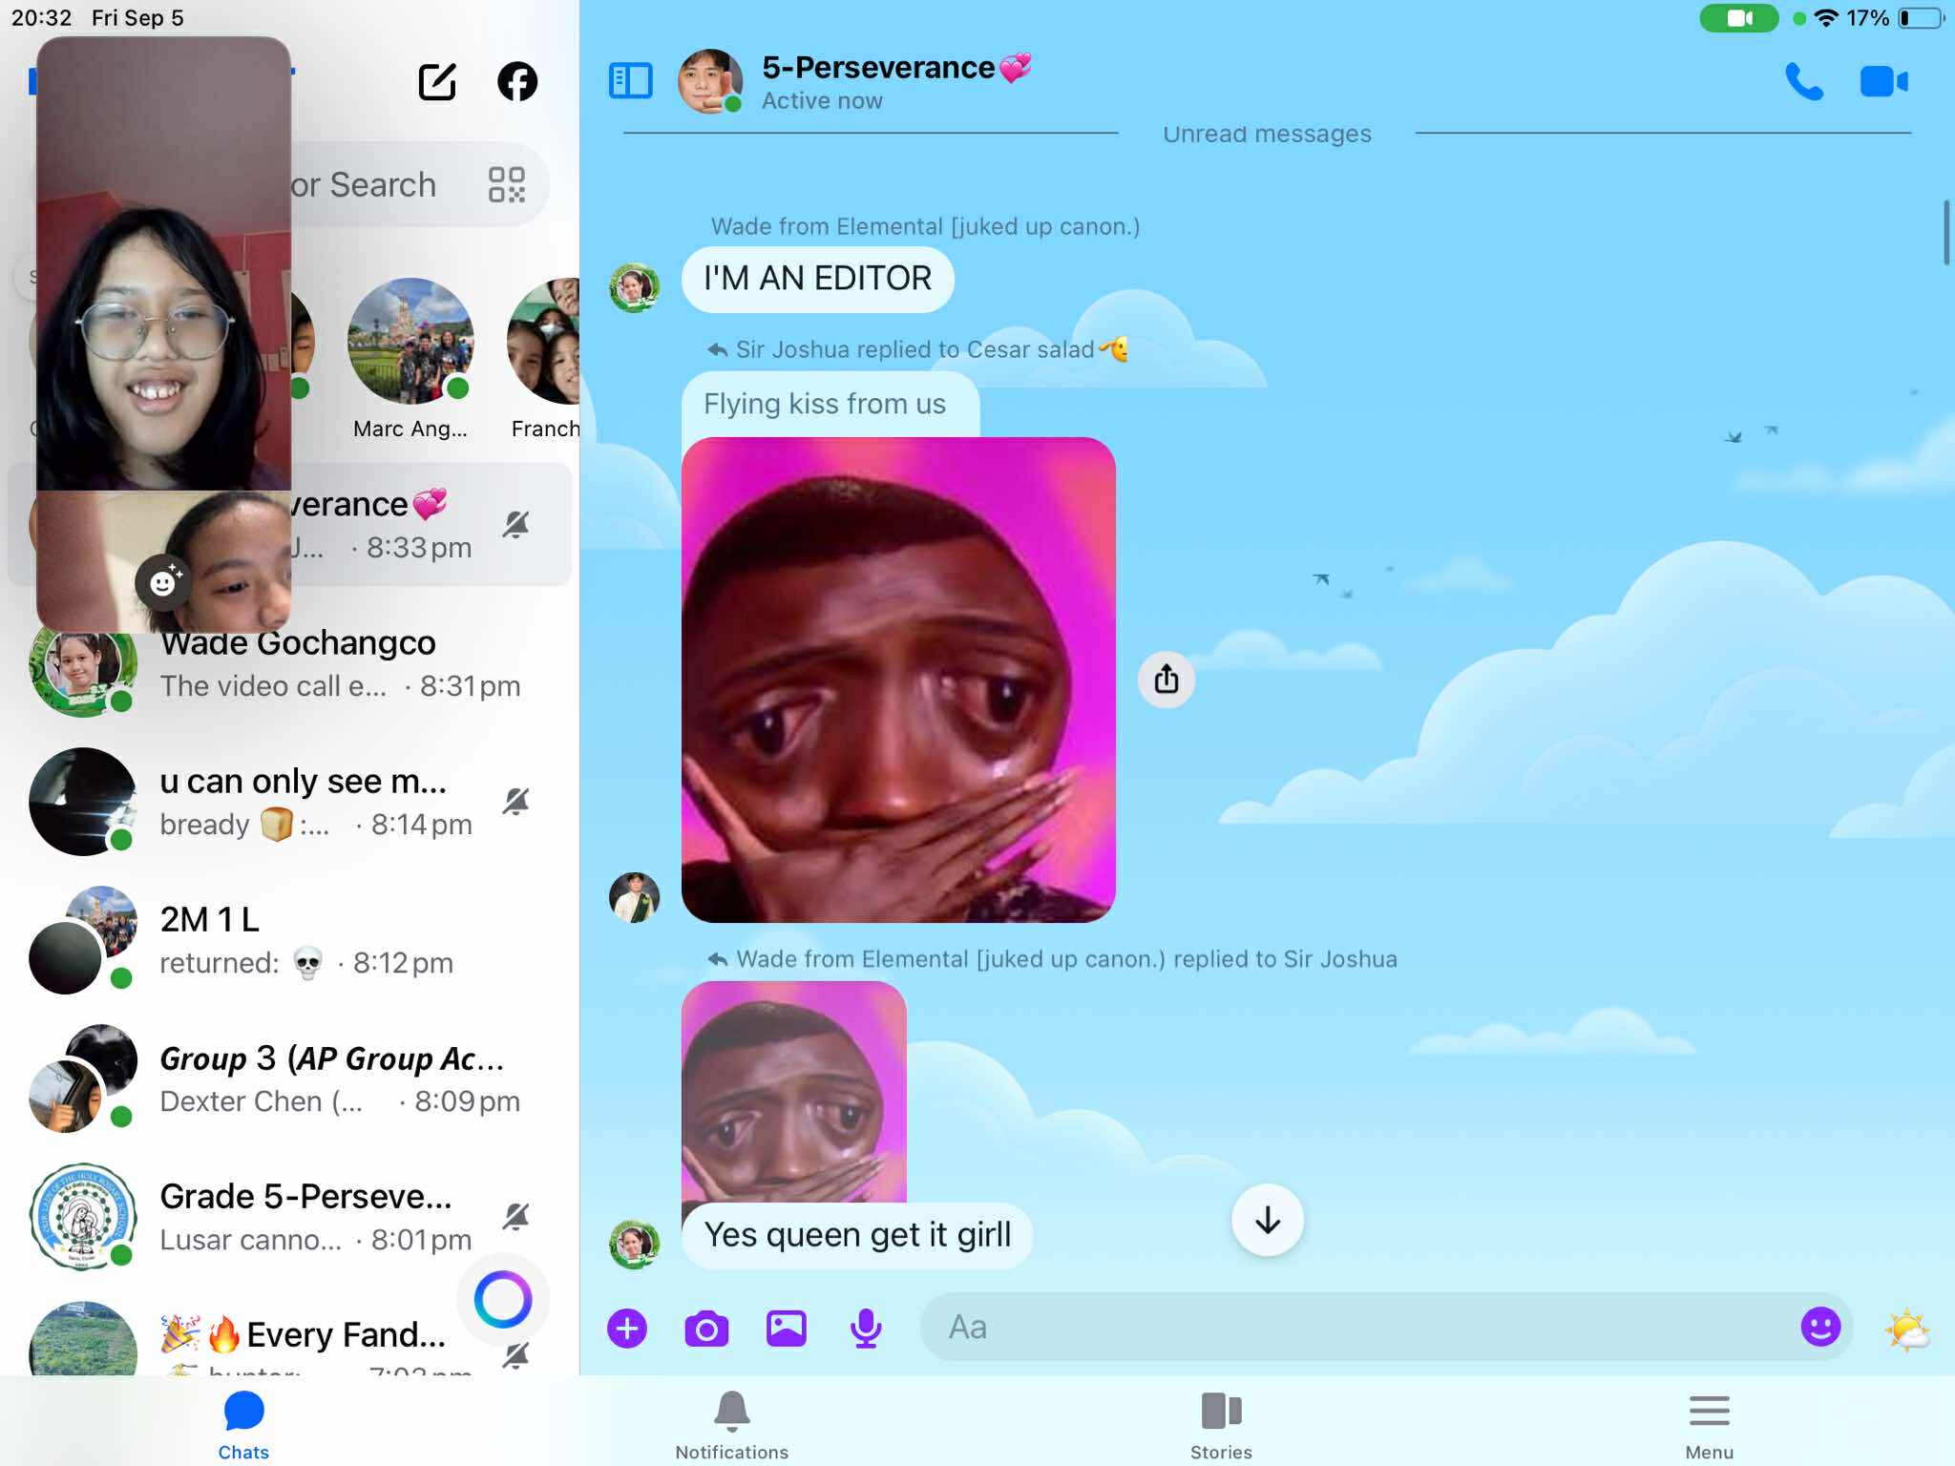Grab the chat scrollbar handle
The height and width of the screenshot is (1466, 1955).
tap(1946, 232)
